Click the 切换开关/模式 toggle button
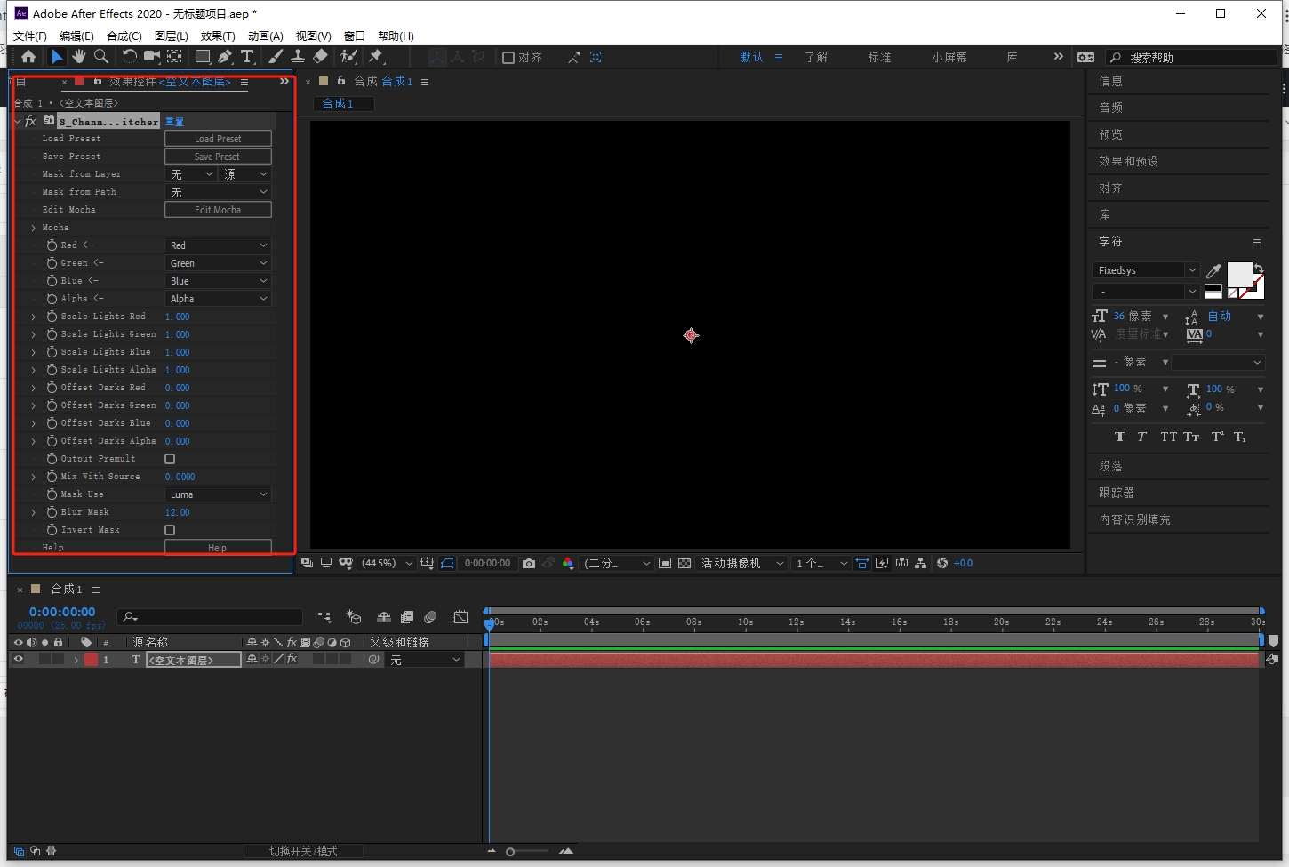Viewport: 1289px width, 867px height. (x=303, y=852)
